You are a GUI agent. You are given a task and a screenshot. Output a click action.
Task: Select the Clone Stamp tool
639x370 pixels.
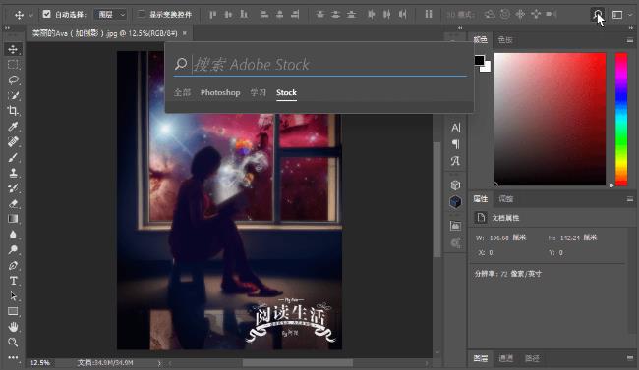13,173
